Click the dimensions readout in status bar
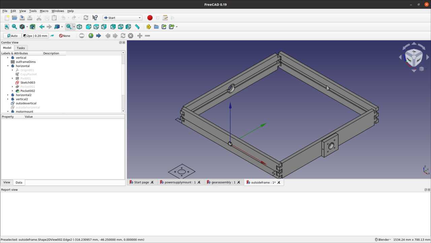The width and height of the screenshot is (431, 243). 412,240
